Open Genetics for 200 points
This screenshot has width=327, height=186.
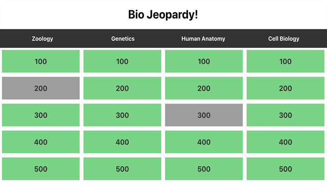point(123,88)
